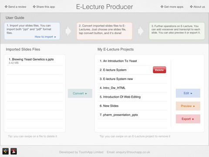Click the About us icon

(x=191, y=7)
